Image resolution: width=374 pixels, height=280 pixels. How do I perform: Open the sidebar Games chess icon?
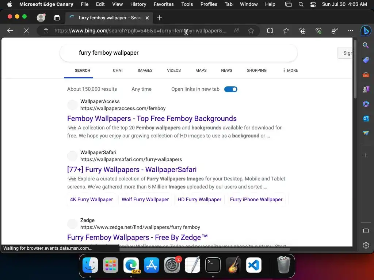pyautogui.click(x=366, y=89)
